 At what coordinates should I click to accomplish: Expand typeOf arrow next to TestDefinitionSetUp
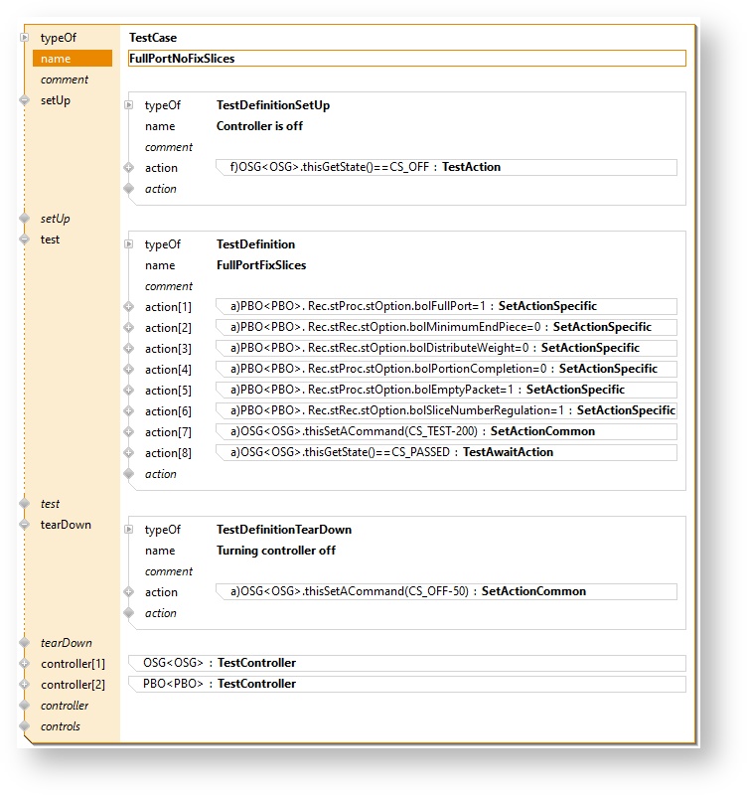pyautogui.click(x=129, y=105)
